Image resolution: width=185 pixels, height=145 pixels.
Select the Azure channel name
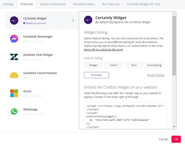pyautogui.click(x=27, y=91)
